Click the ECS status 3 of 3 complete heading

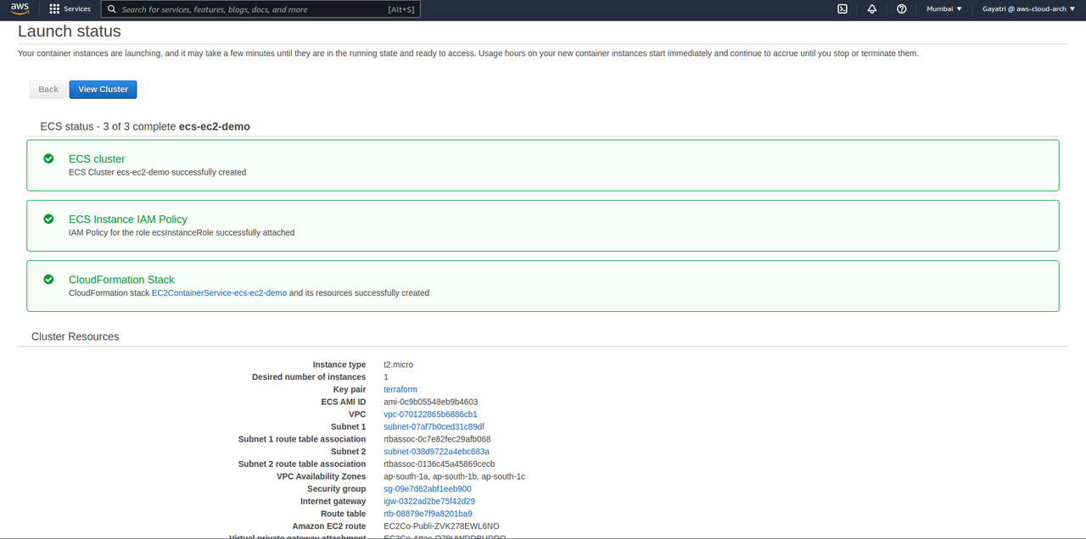click(x=145, y=126)
